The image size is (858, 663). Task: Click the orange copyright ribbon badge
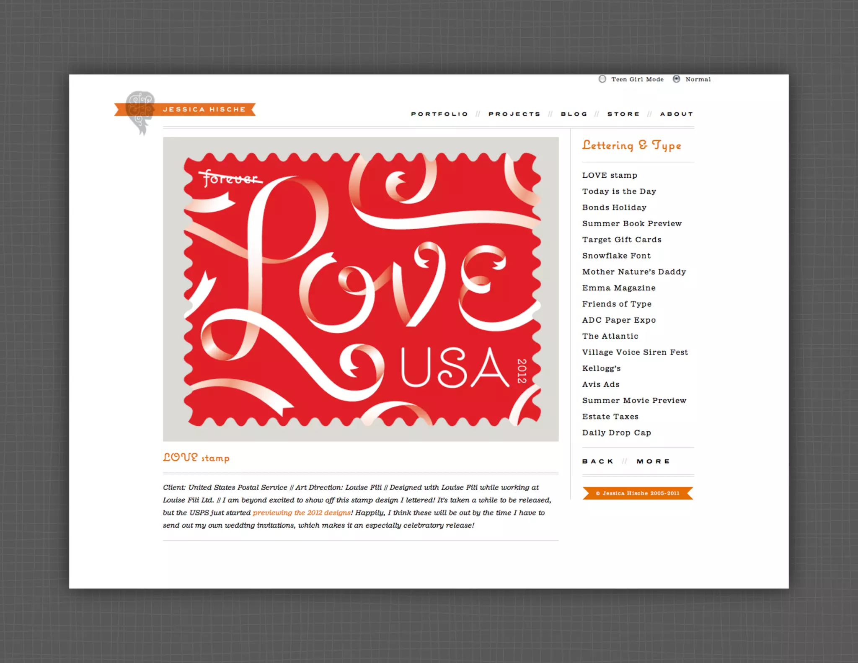(x=638, y=493)
